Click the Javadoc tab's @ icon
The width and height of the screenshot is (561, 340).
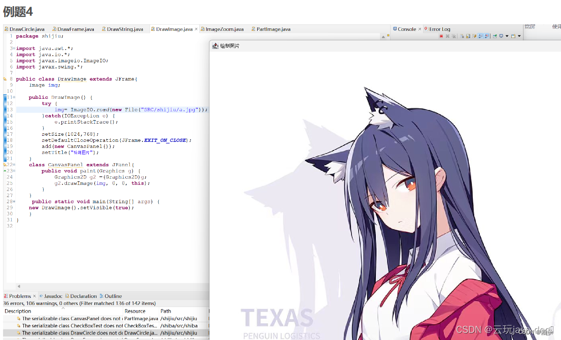tap(41, 296)
